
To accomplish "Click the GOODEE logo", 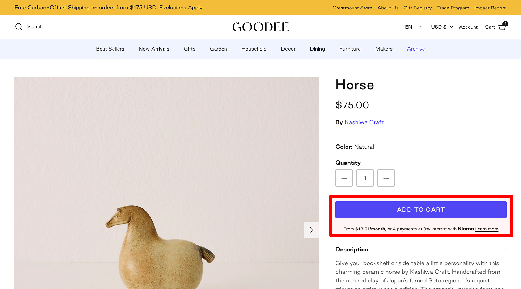I will 260,27.
